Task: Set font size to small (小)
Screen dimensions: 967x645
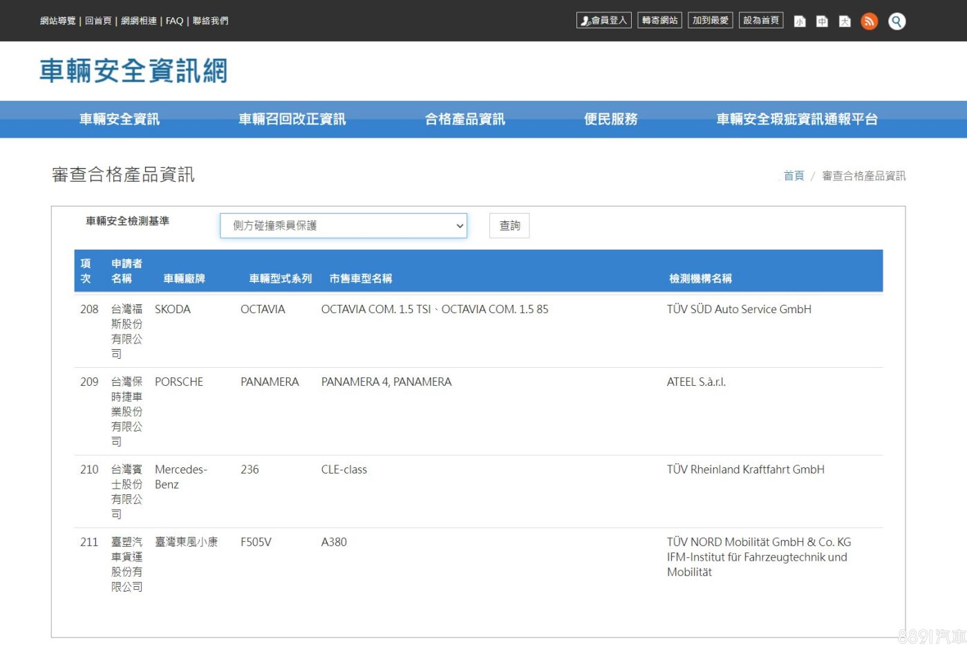Action: [800, 21]
